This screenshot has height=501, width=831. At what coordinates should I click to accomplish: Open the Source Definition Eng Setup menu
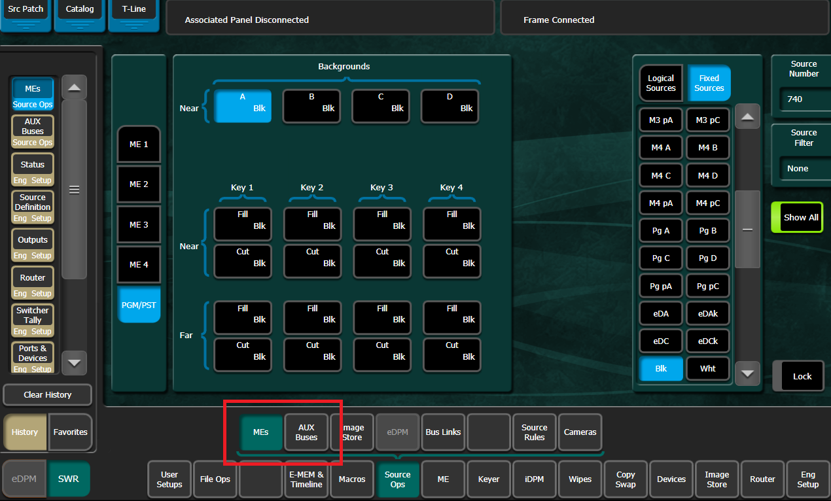point(33,207)
